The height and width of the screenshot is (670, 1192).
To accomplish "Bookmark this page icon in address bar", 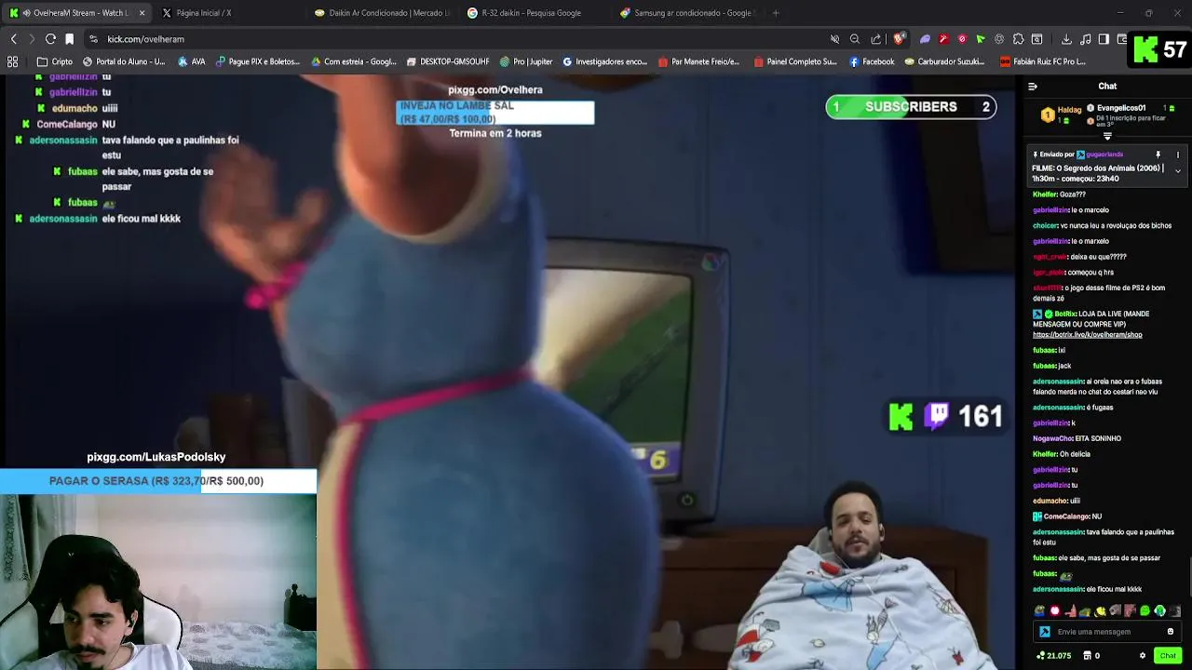I will tap(70, 39).
